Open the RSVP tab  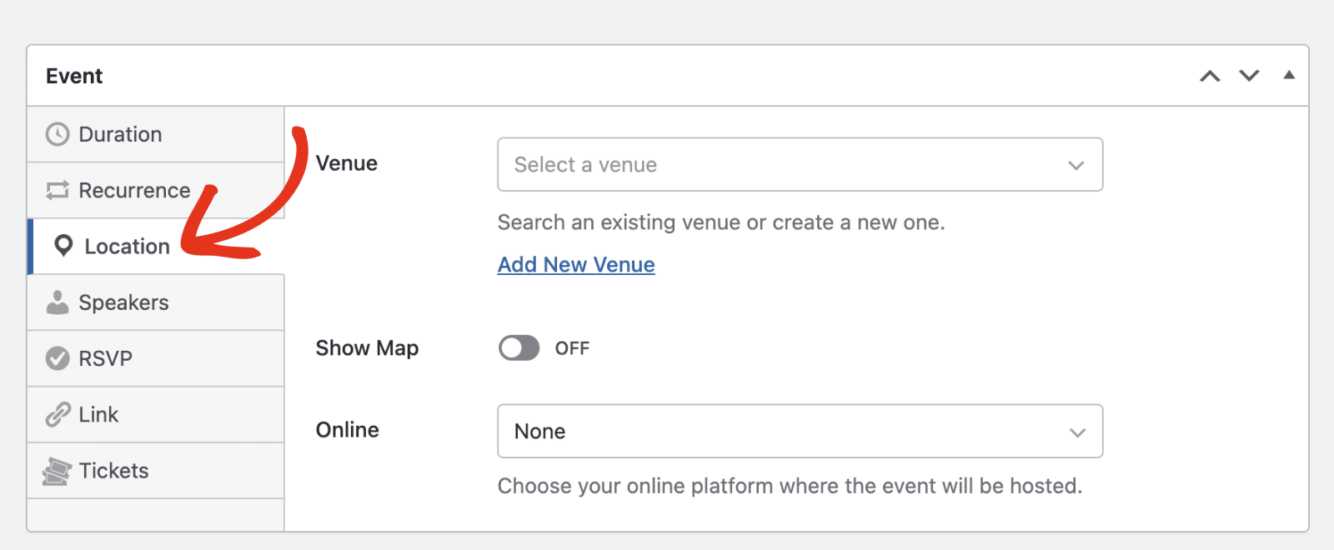[156, 358]
